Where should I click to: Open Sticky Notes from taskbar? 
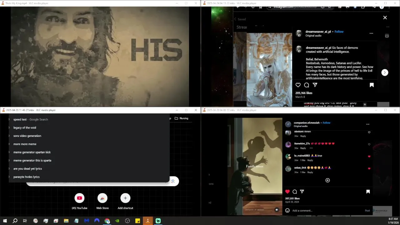tap(137, 221)
